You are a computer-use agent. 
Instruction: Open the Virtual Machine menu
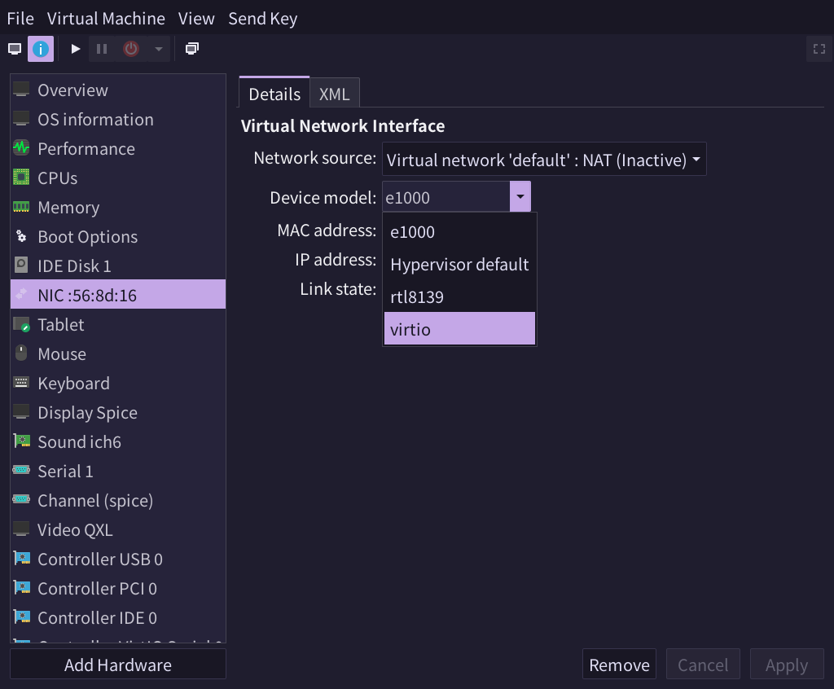[106, 18]
